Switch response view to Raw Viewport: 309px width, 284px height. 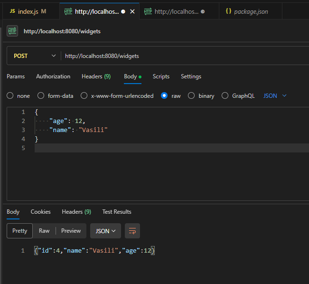tap(44, 231)
